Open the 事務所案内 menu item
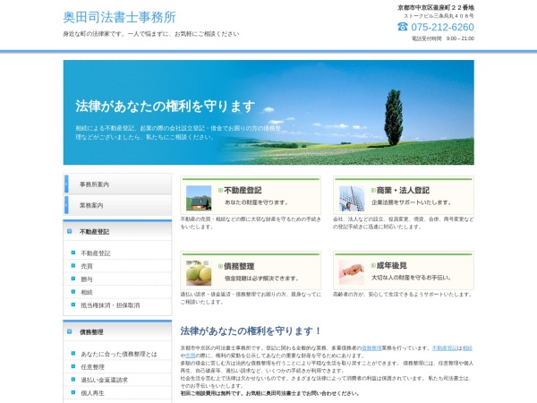The height and width of the screenshot is (403, 537). pos(117,184)
